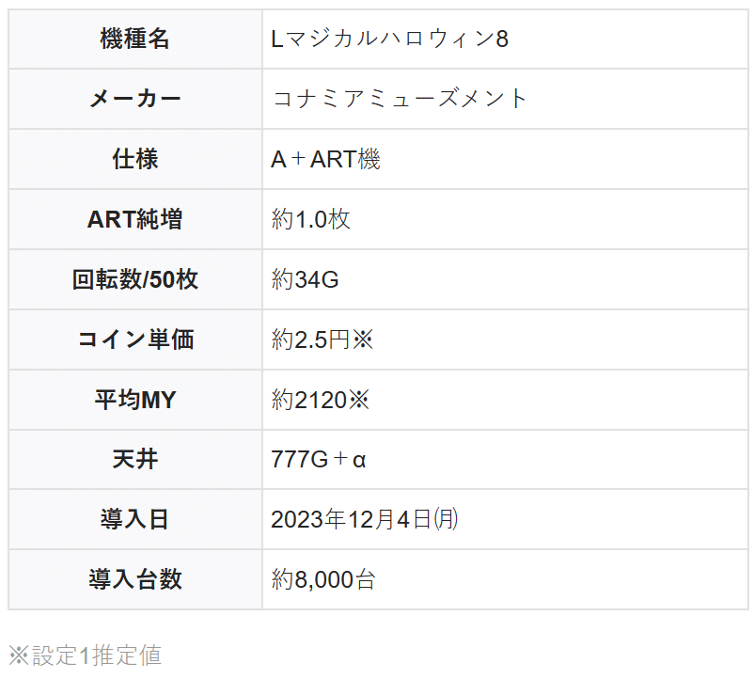The width and height of the screenshot is (754, 679).
Task: Click the 約1.0枚 value
Action: [x=310, y=219]
